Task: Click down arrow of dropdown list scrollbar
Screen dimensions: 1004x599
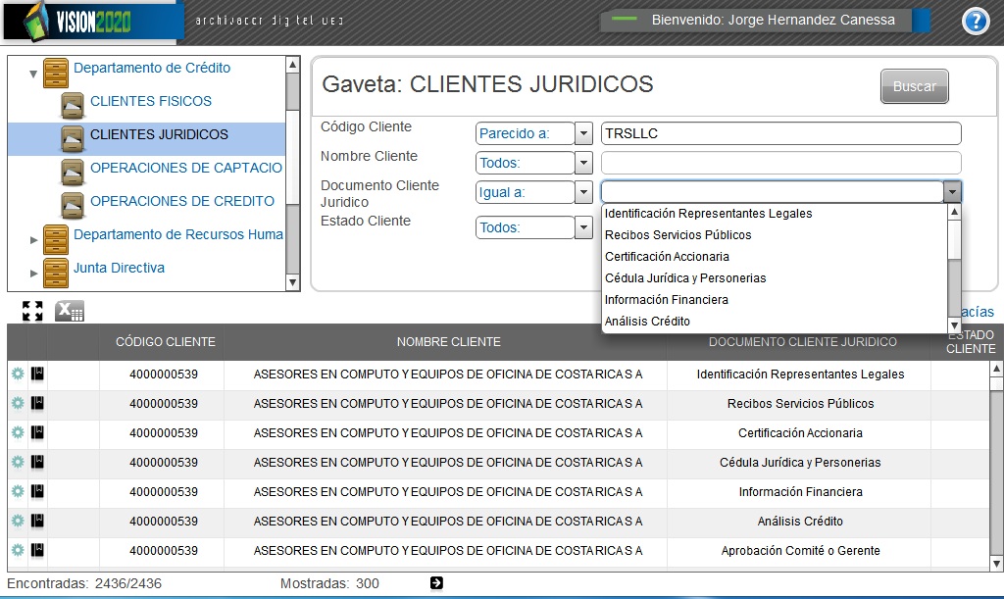Action: [x=954, y=325]
